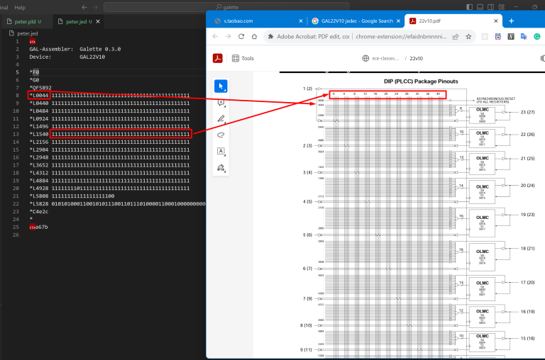Toggle the VS Code bottom panel layout

[480, 7]
